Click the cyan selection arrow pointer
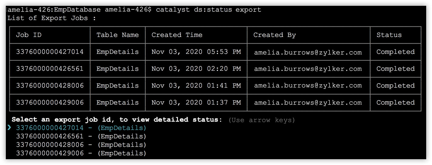 click(9, 128)
